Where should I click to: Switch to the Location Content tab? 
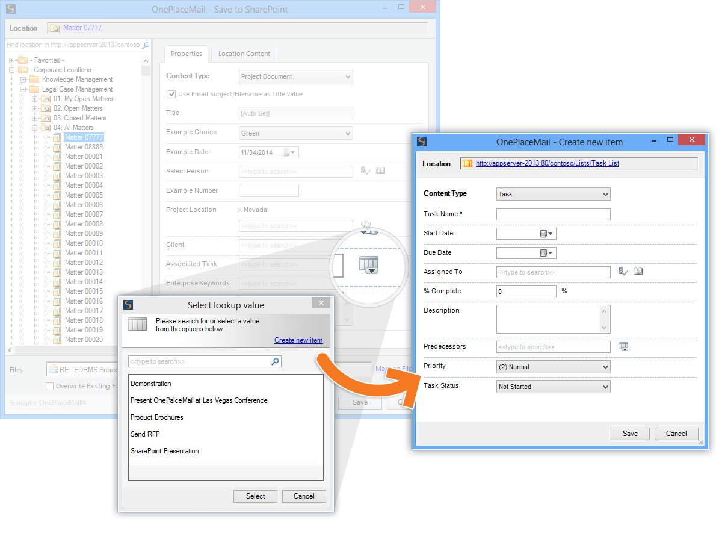click(244, 54)
